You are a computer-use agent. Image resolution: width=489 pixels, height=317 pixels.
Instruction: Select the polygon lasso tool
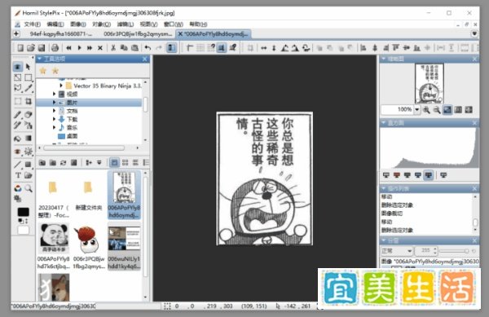[x=18, y=88]
